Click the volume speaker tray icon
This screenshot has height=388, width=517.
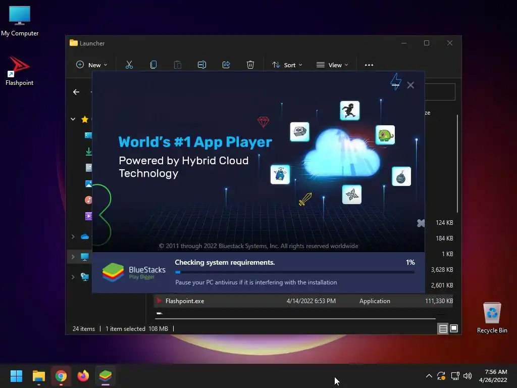[x=468, y=376]
